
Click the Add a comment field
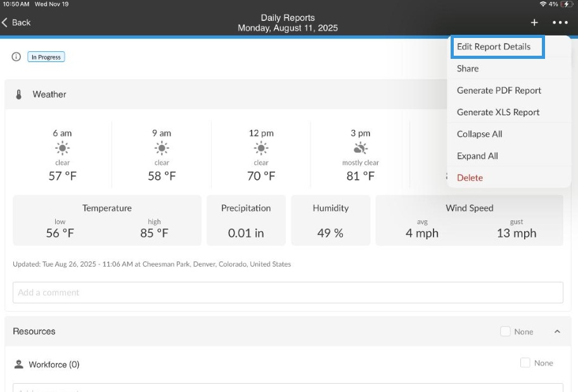click(x=288, y=293)
